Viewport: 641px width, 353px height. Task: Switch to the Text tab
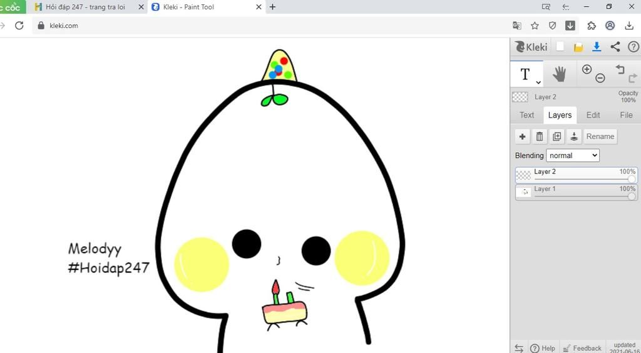click(526, 115)
